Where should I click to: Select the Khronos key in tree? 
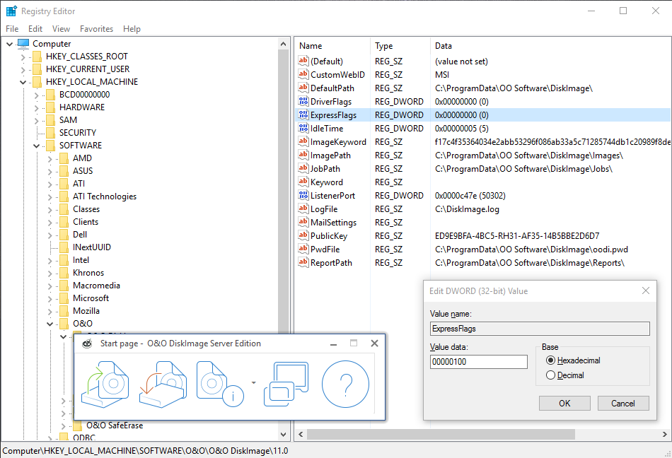(88, 273)
